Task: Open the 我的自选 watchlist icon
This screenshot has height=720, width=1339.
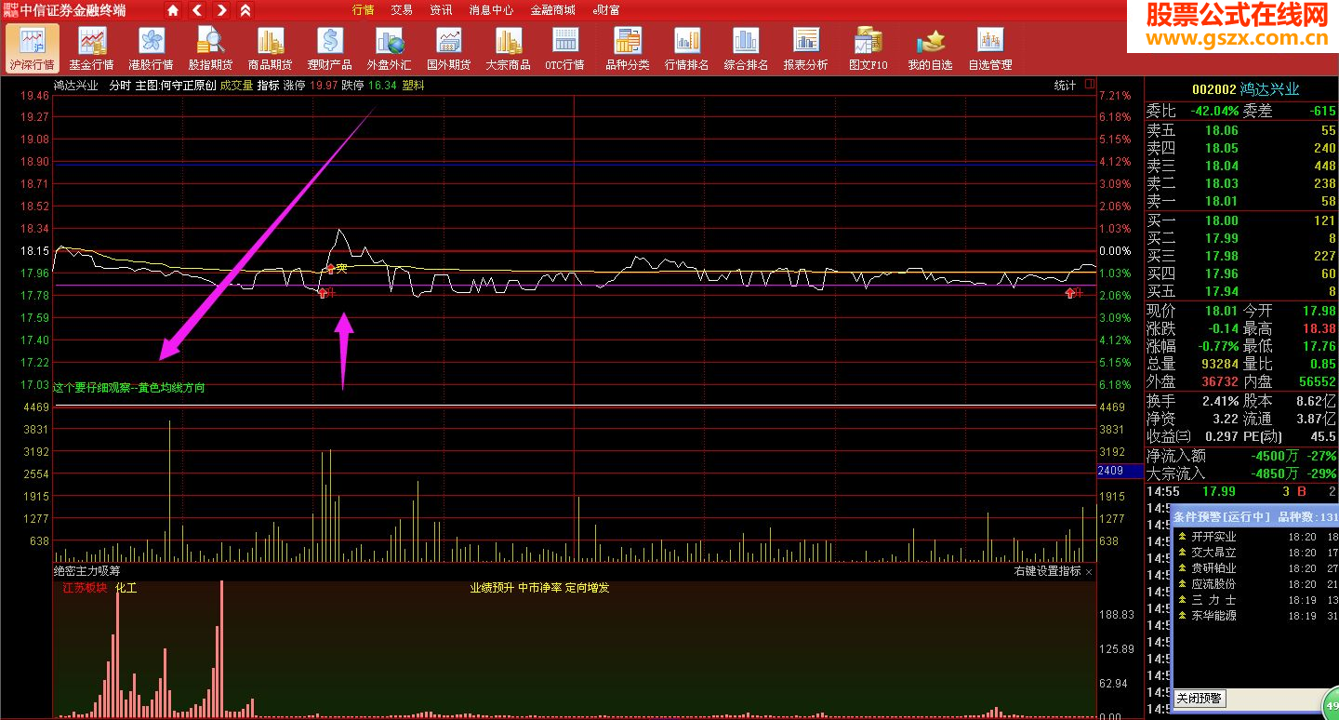Action: [x=930, y=48]
